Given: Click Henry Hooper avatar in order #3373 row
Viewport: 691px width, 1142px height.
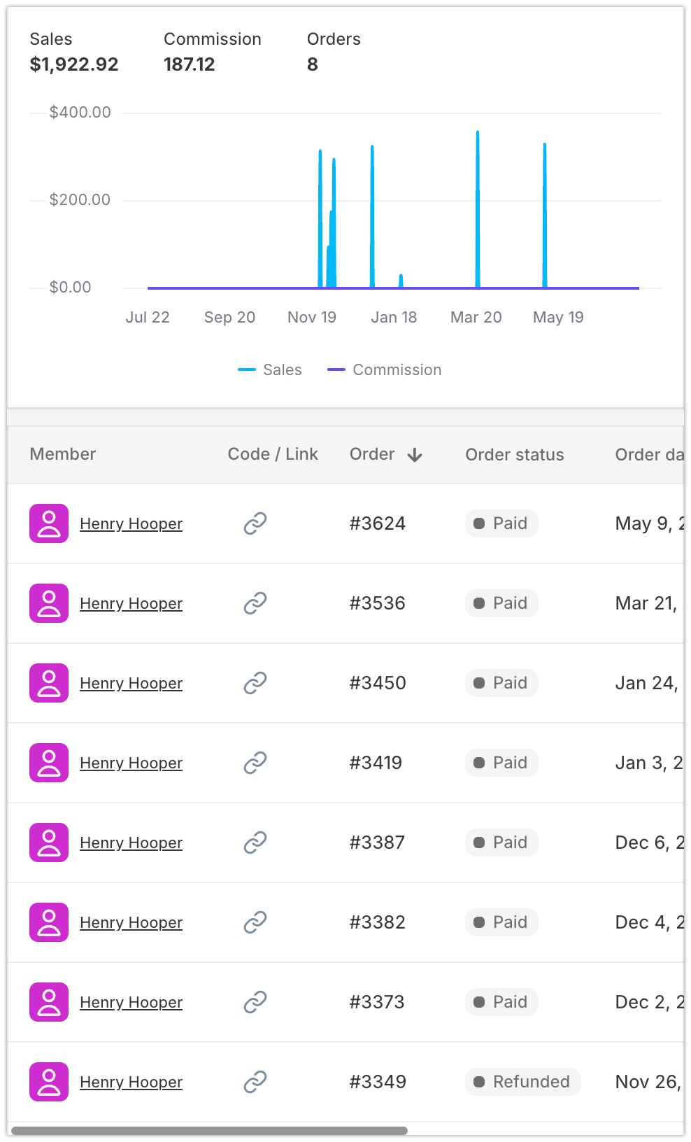Looking at the screenshot, I should (x=49, y=1002).
